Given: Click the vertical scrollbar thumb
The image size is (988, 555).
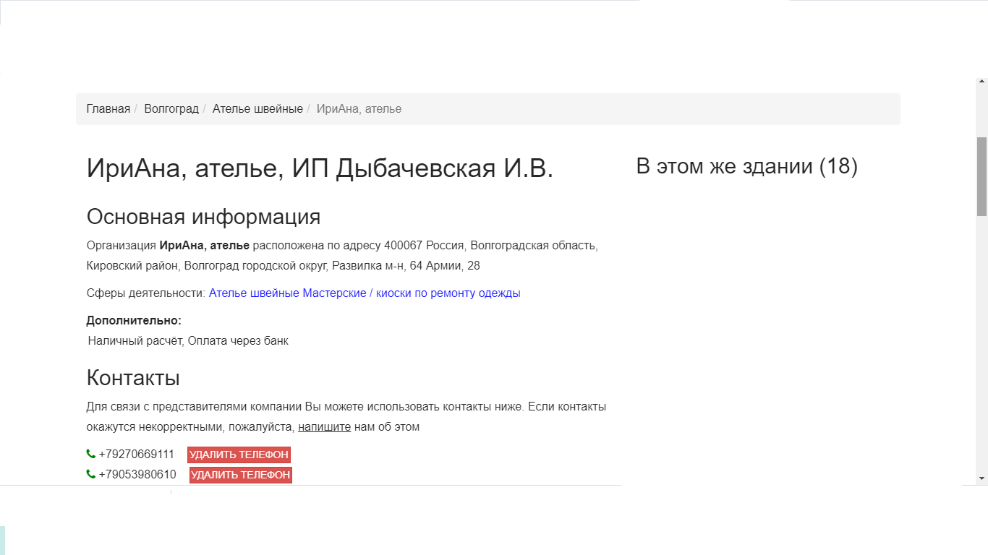Looking at the screenshot, I should coord(981,176).
